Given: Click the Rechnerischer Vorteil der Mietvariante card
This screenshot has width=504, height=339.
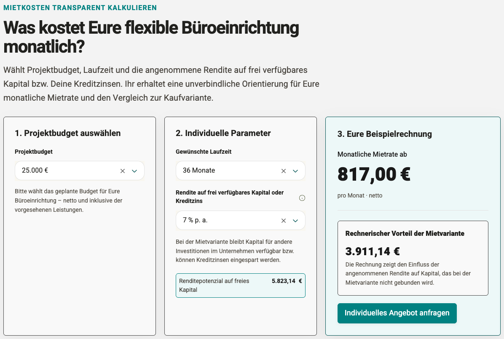Looking at the screenshot, I should [413, 258].
